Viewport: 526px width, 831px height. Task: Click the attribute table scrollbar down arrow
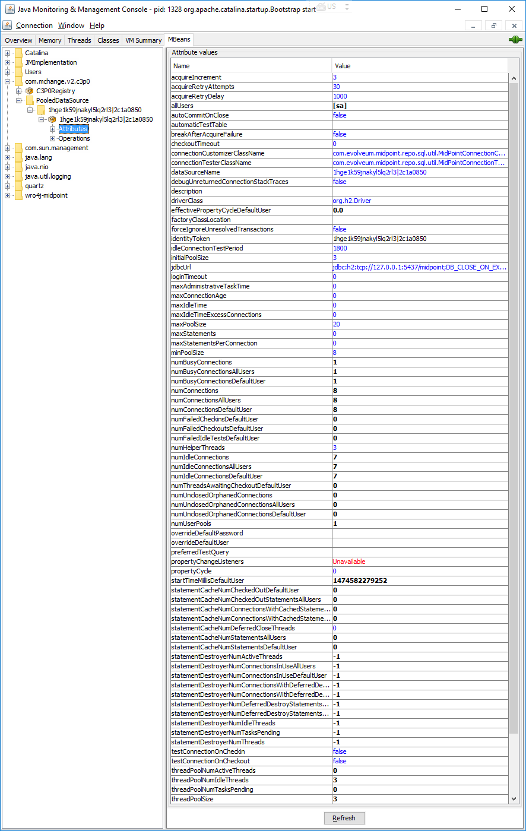514,799
